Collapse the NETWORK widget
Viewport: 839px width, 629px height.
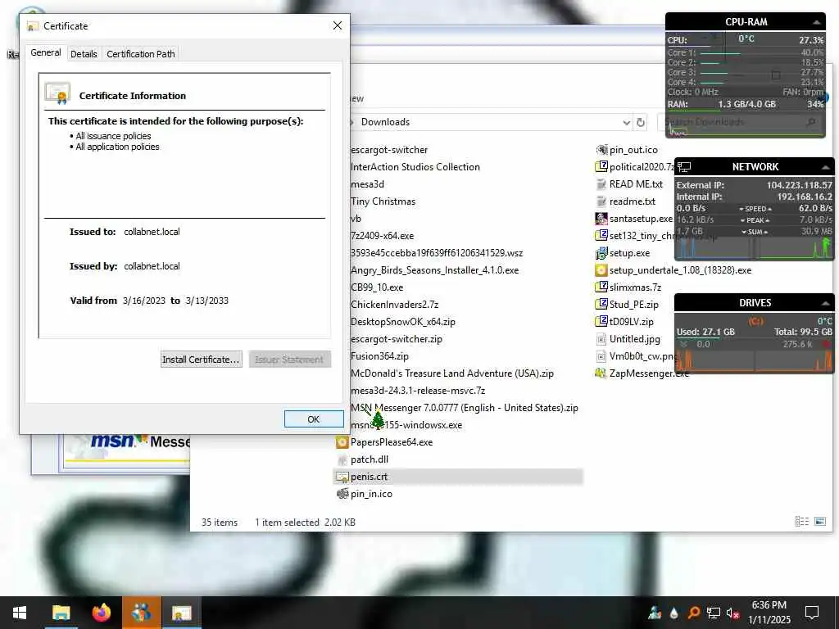coord(826,167)
